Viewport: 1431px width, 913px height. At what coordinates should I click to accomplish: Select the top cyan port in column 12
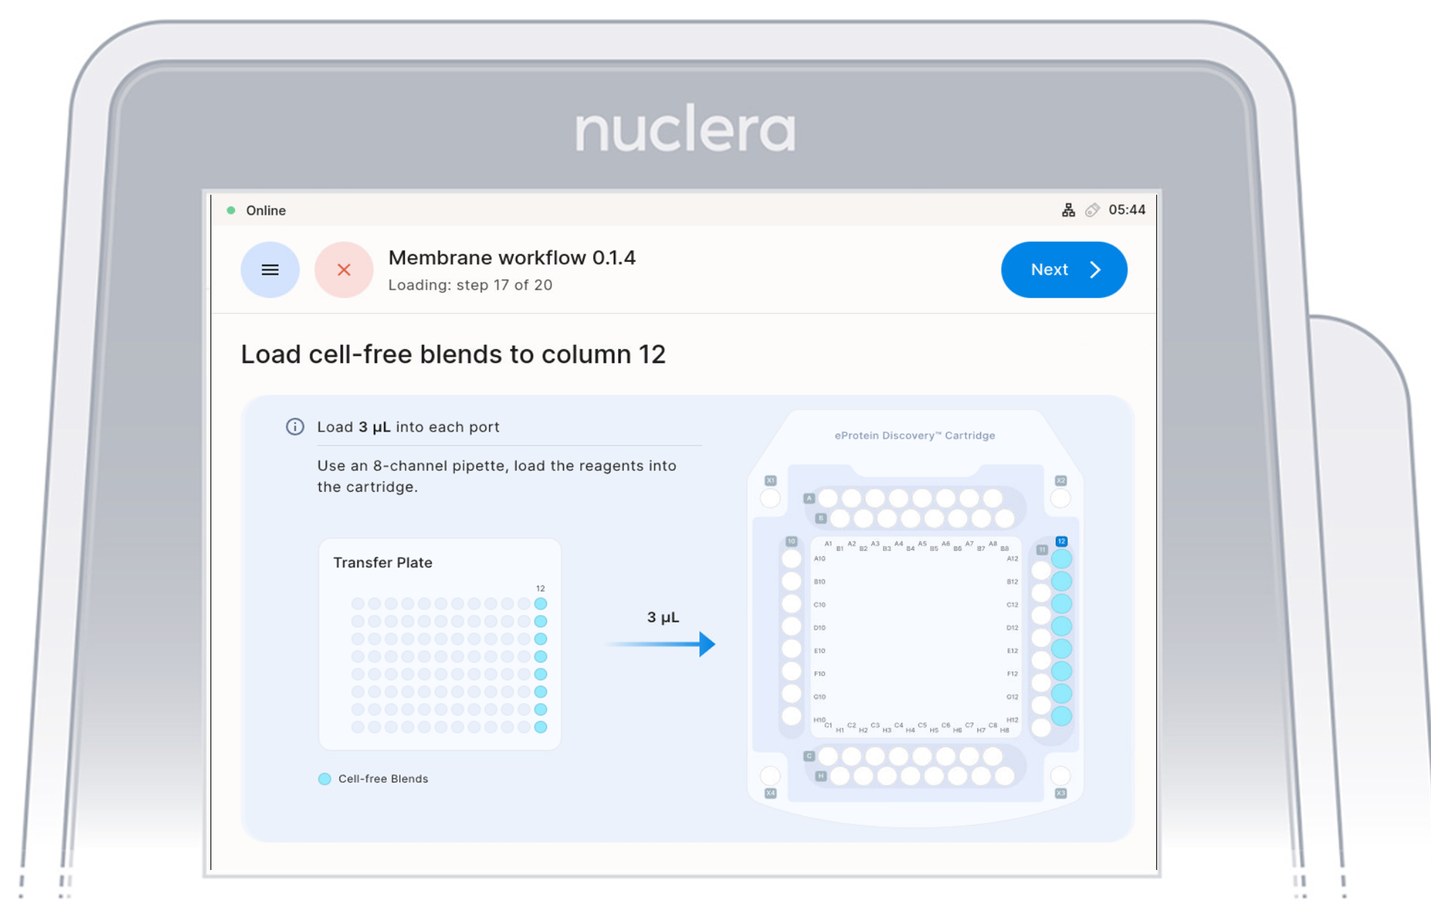click(1061, 559)
